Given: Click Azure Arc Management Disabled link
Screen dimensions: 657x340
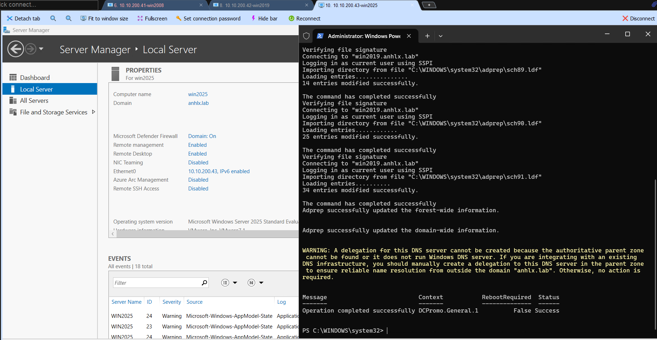Looking at the screenshot, I should pos(198,180).
